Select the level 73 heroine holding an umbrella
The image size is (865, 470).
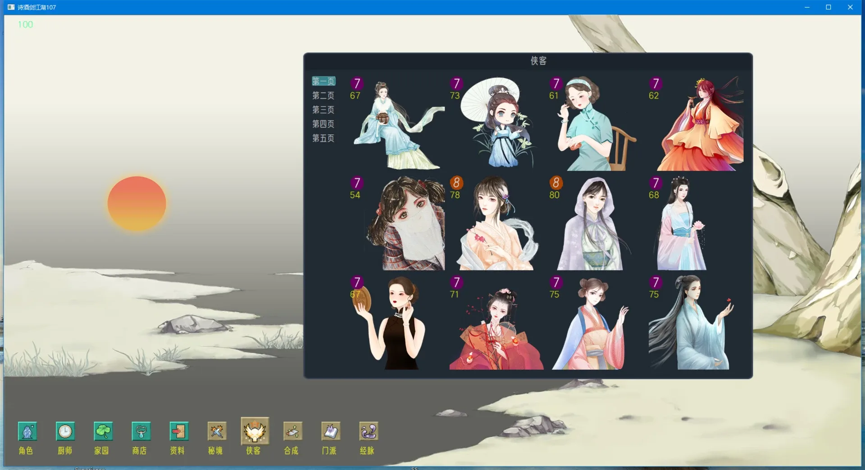[x=496, y=124]
